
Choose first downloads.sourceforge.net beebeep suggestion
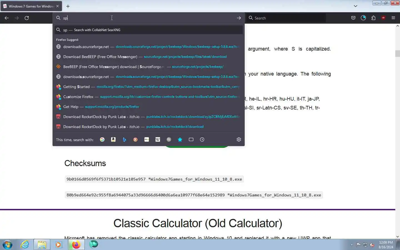pyautogui.click(x=149, y=47)
